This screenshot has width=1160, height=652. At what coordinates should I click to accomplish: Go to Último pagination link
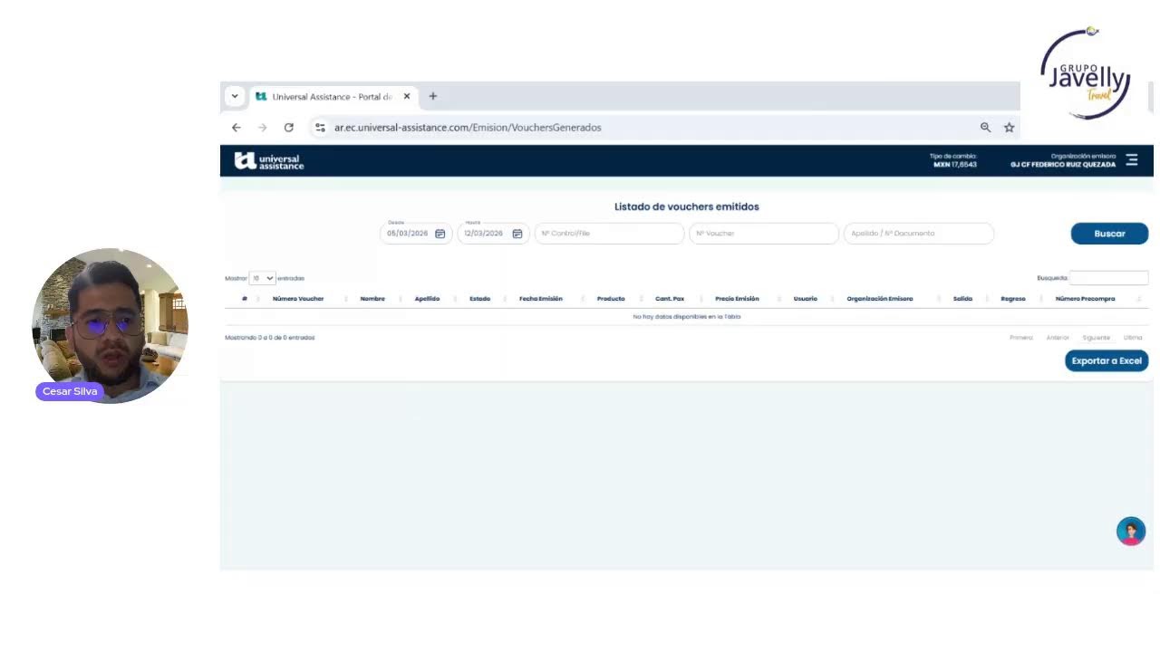[x=1133, y=338]
